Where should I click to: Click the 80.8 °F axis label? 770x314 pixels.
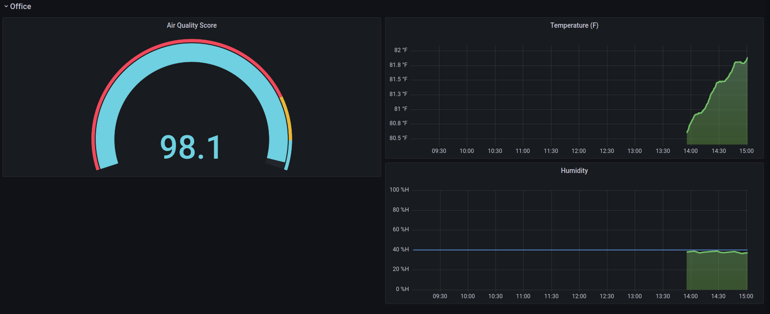(398, 123)
